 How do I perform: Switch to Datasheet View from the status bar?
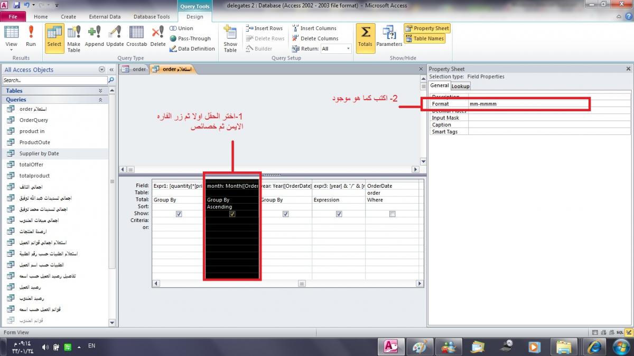595,332
